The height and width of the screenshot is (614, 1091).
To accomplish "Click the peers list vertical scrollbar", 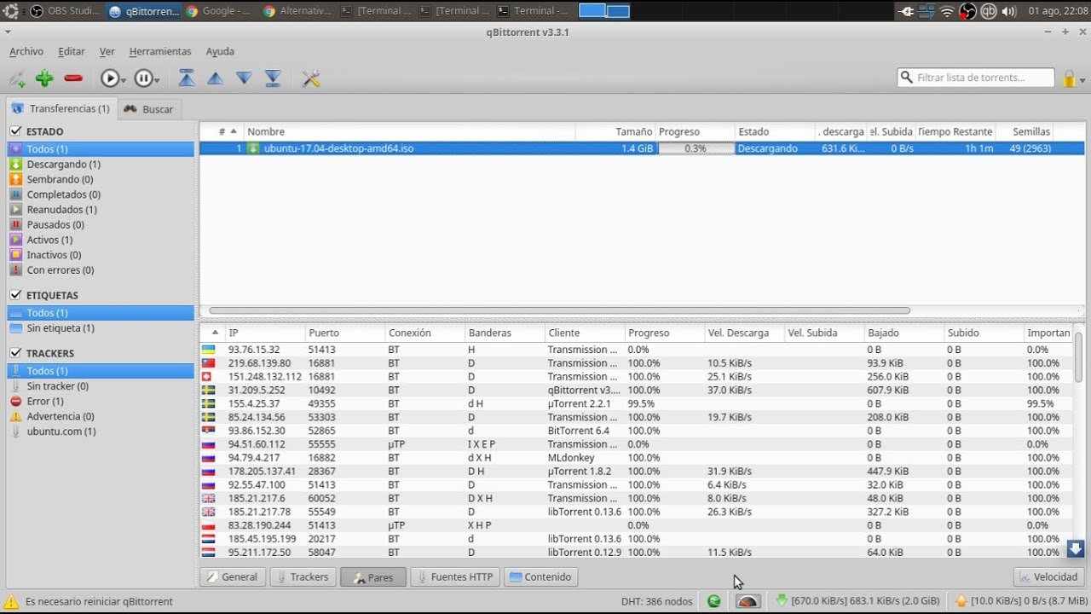I will [x=1078, y=358].
